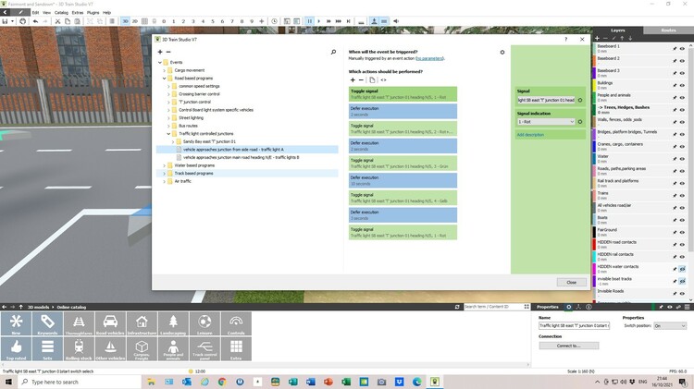Move selected layer up with arrow icon
The height and width of the screenshot is (389, 694).
click(622, 39)
